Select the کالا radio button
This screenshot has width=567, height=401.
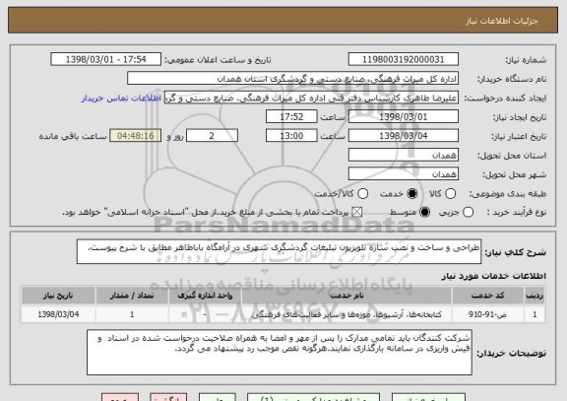[450, 194]
